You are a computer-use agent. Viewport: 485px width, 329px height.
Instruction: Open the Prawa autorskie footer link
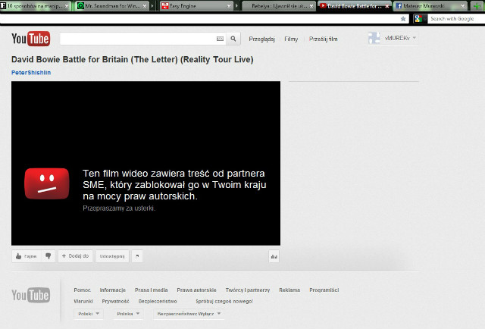[196, 290]
